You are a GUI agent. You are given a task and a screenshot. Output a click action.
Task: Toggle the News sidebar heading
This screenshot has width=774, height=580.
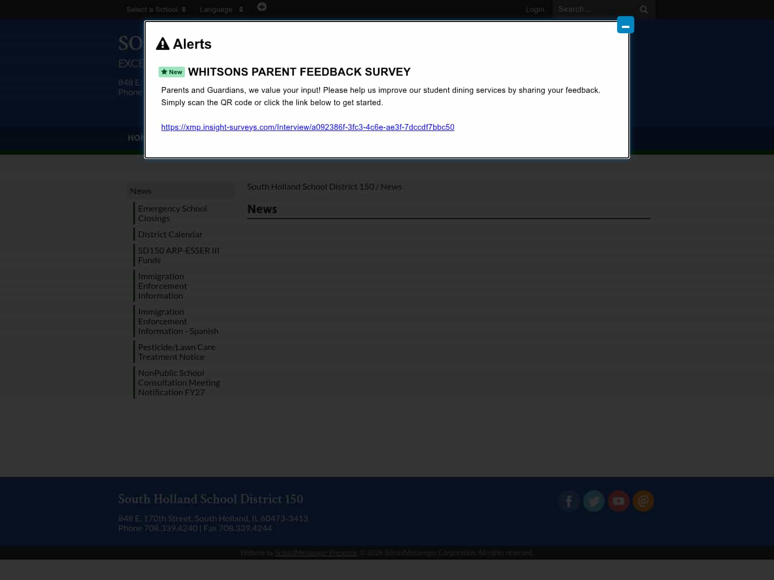(x=140, y=191)
